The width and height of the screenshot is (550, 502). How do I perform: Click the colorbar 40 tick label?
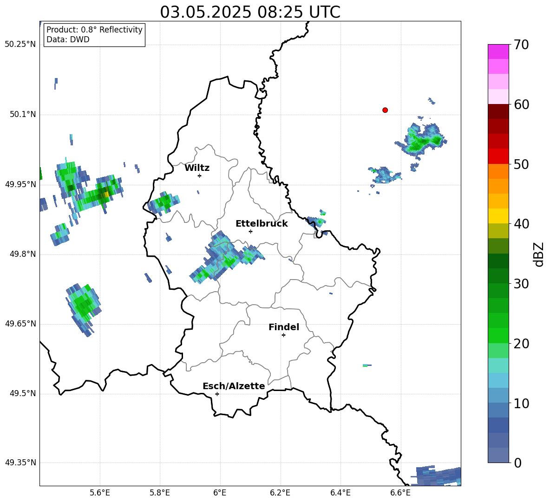coord(521,224)
